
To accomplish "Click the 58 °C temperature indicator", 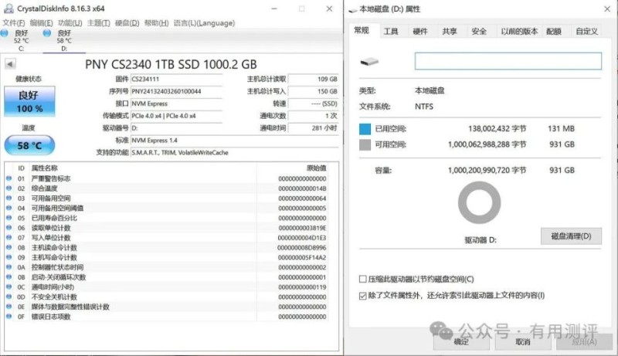I will pyautogui.click(x=29, y=145).
